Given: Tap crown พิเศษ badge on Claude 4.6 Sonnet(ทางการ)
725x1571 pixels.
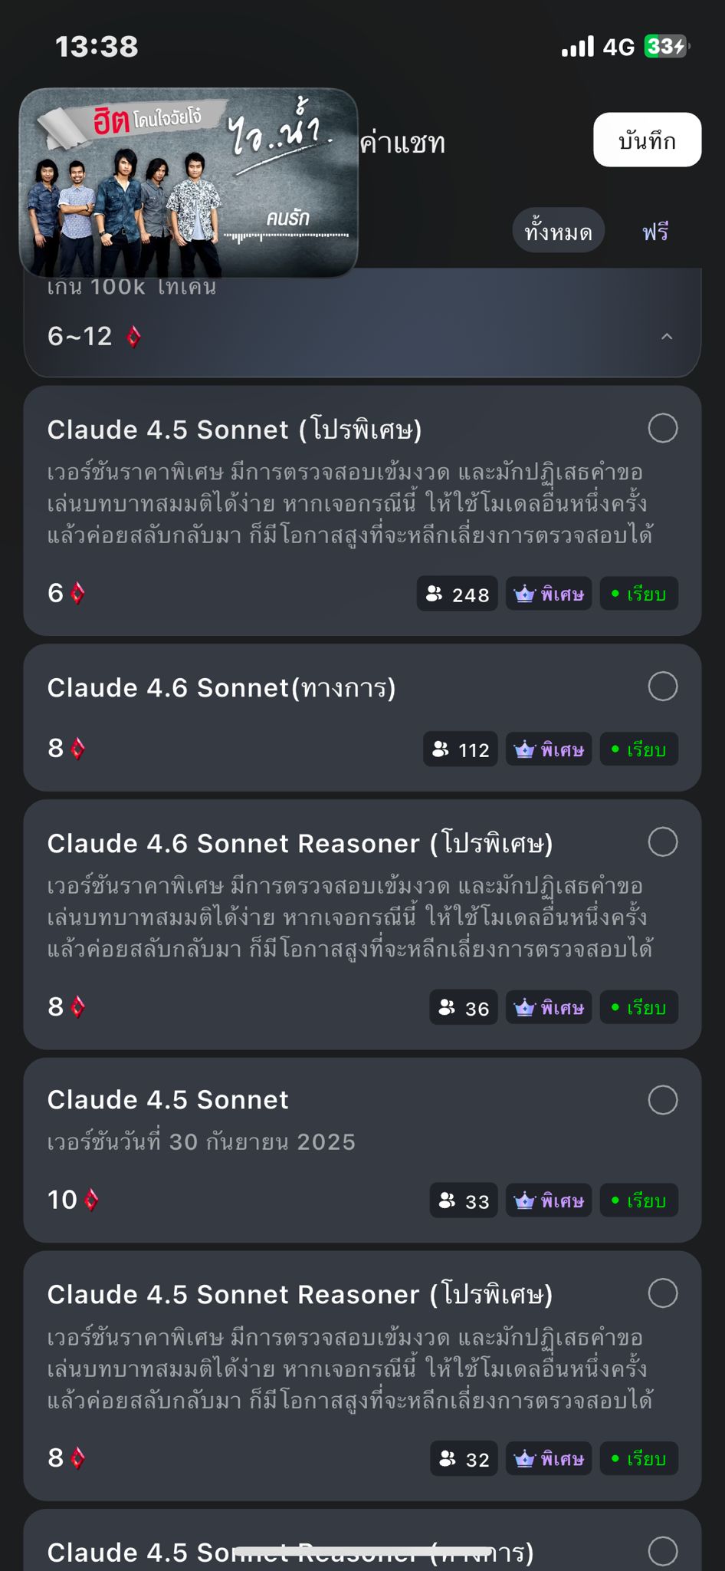Looking at the screenshot, I should coord(549,749).
